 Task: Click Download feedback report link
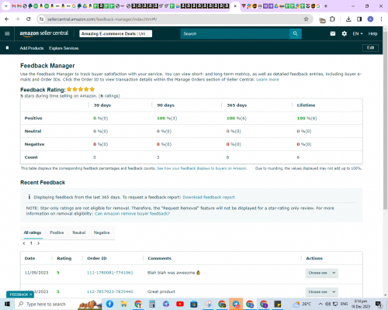[209, 197]
